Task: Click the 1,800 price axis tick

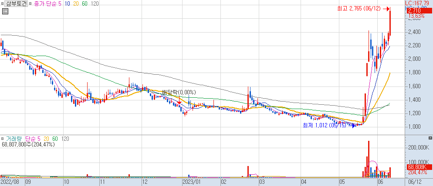Action: click(x=415, y=73)
